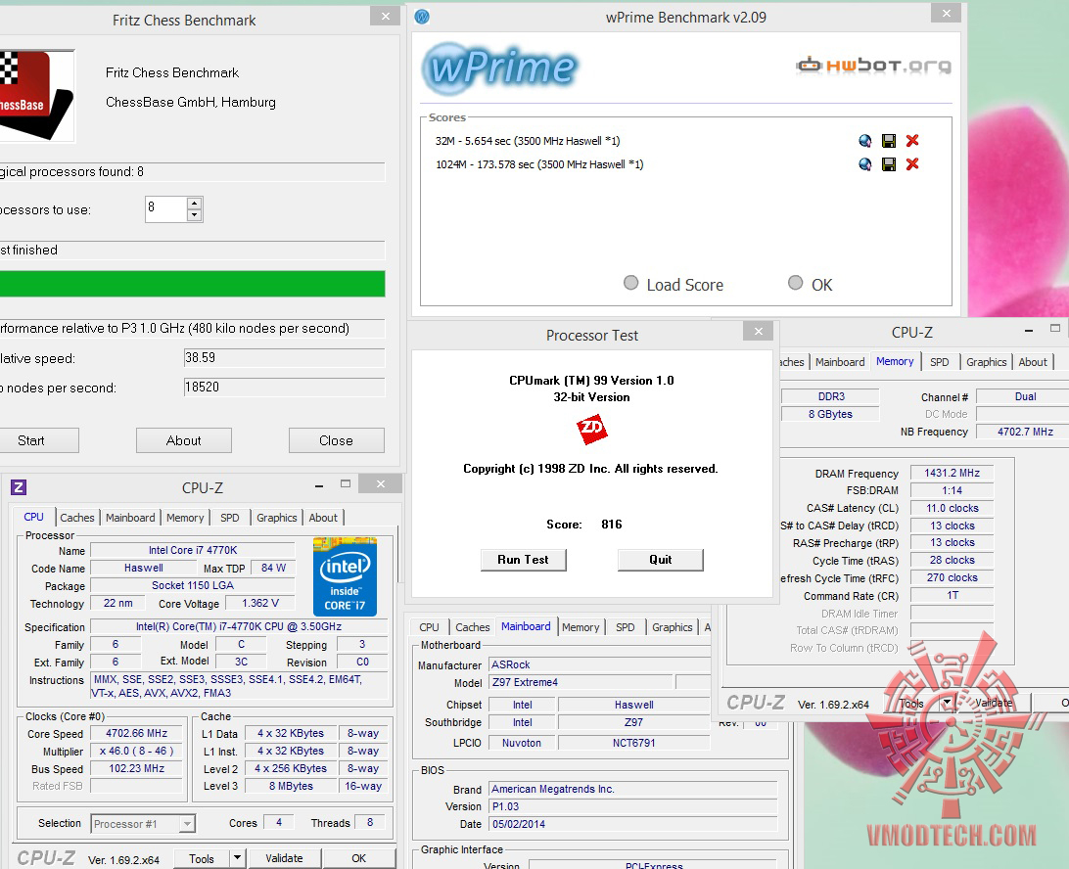Click the NB Frequency 4702.7 MHz value
The width and height of the screenshot is (1069, 869).
1025,432
